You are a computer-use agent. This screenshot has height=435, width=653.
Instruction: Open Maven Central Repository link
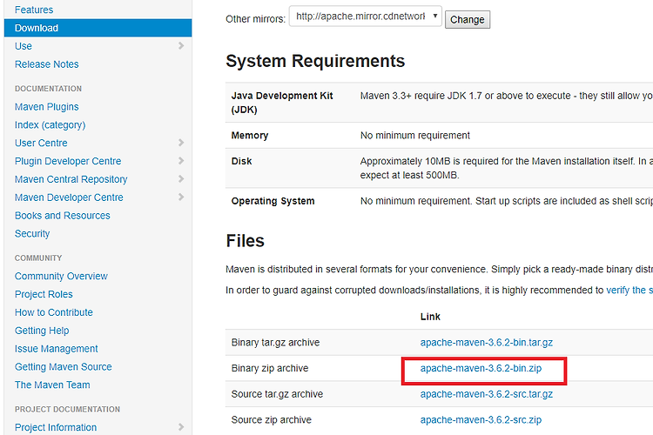pos(71,179)
